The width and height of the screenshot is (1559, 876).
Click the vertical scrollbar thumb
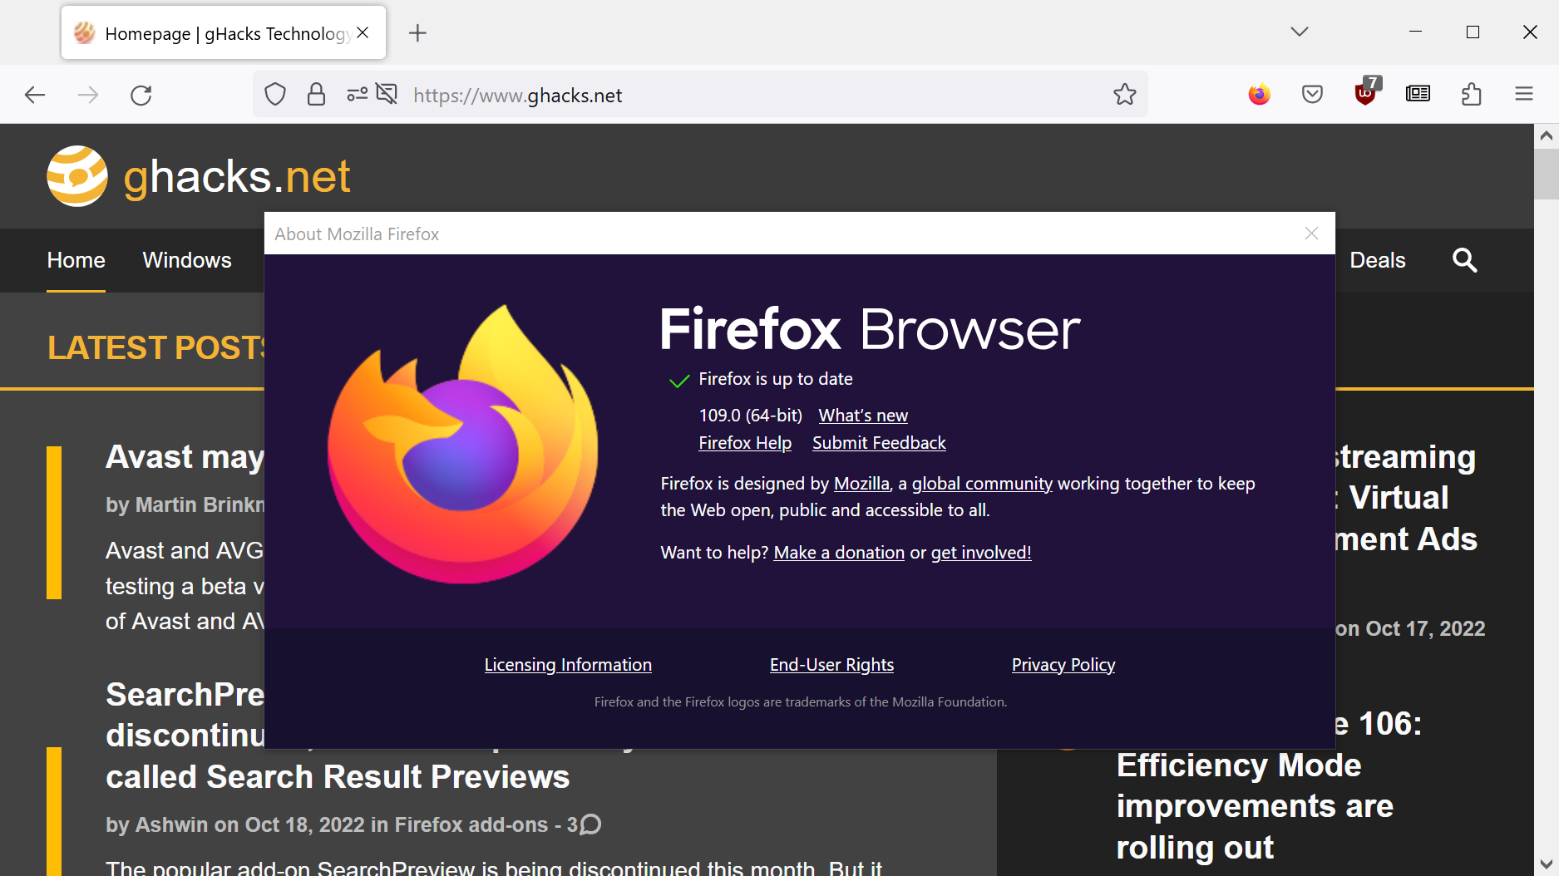tap(1546, 173)
